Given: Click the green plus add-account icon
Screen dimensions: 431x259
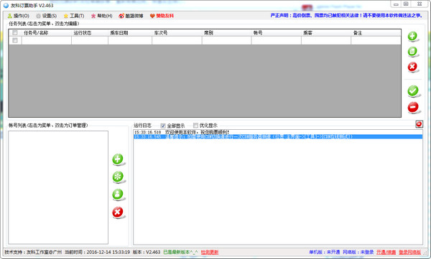Looking at the screenshot, I should coord(118,159).
